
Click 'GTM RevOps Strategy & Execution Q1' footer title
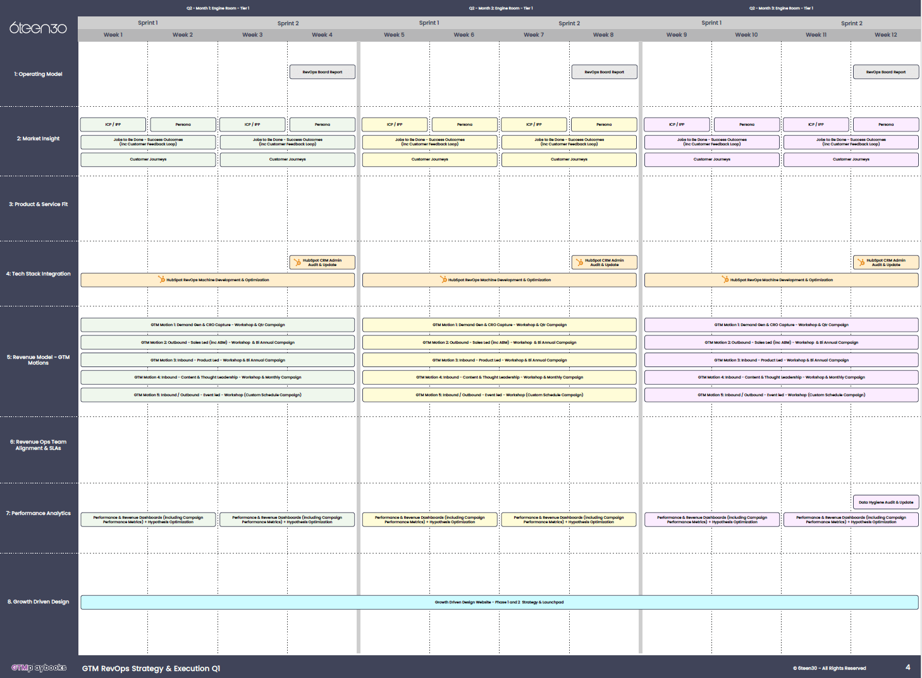pyautogui.click(x=151, y=668)
